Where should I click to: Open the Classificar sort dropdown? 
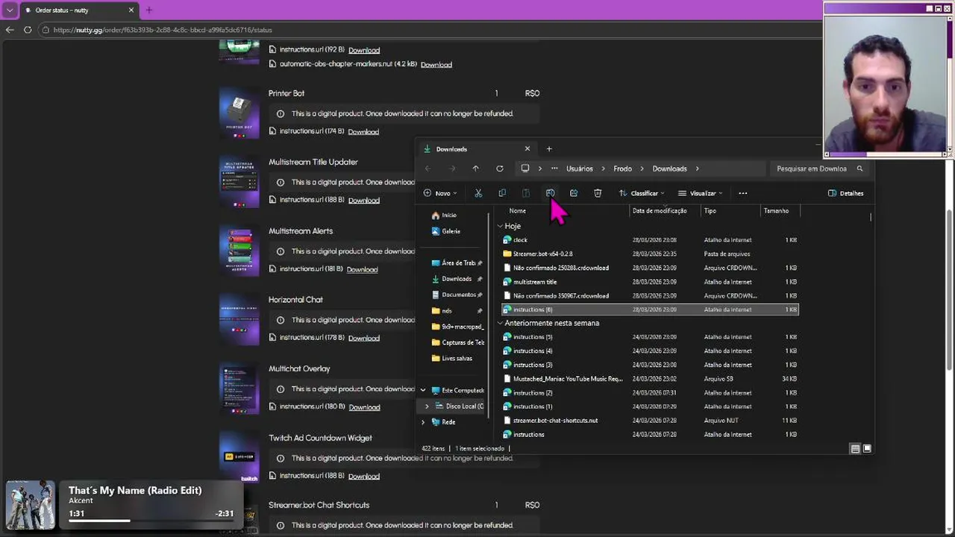click(x=642, y=193)
